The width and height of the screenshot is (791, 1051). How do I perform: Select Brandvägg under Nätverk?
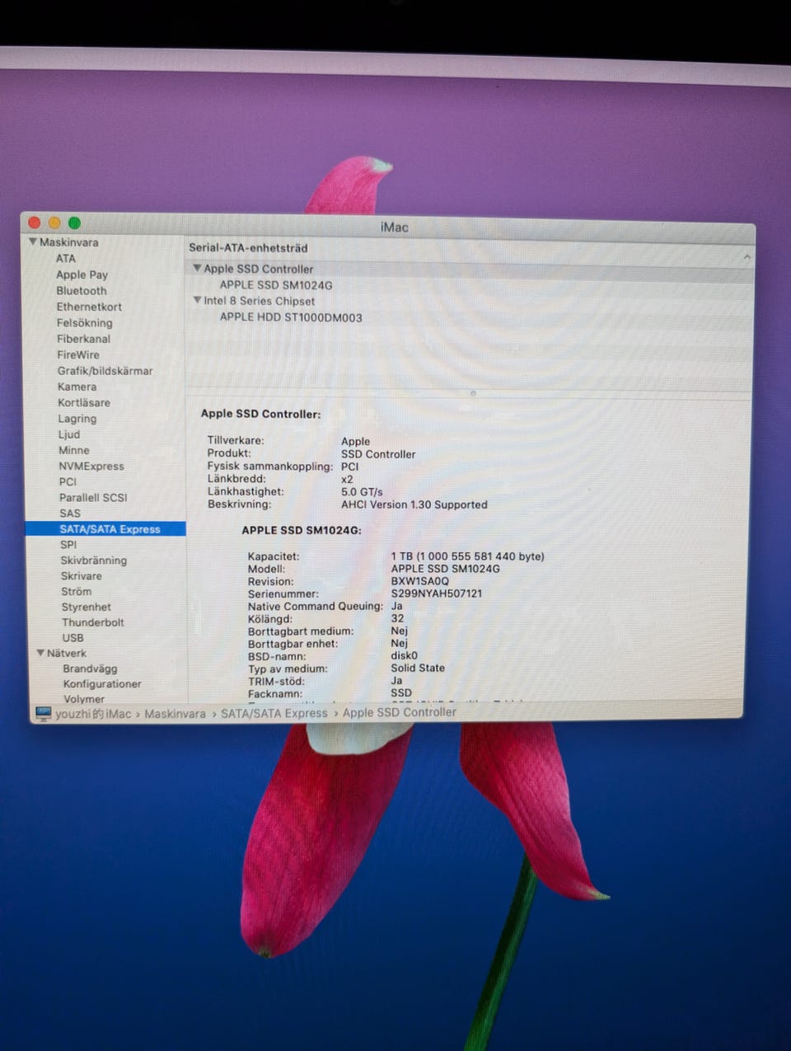(90, 669)
